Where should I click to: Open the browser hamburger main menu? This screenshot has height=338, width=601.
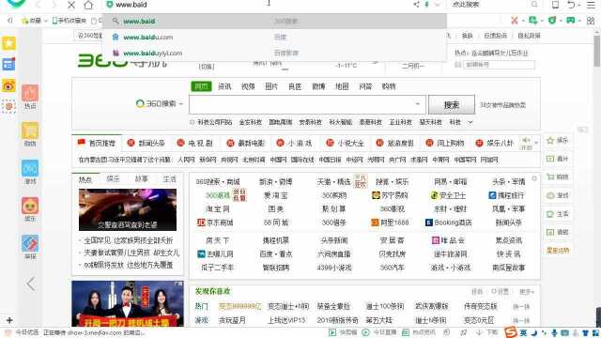coord(591,5)
